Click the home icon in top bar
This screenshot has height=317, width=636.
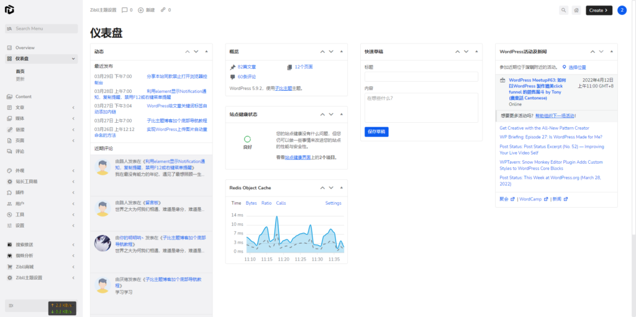click(576, 10)
